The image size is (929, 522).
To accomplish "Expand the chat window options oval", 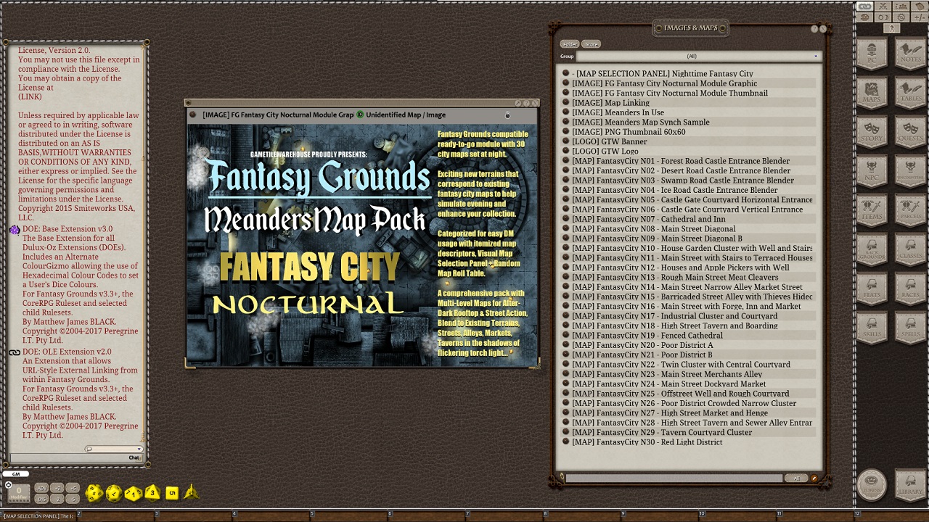I will pos(112,449).
